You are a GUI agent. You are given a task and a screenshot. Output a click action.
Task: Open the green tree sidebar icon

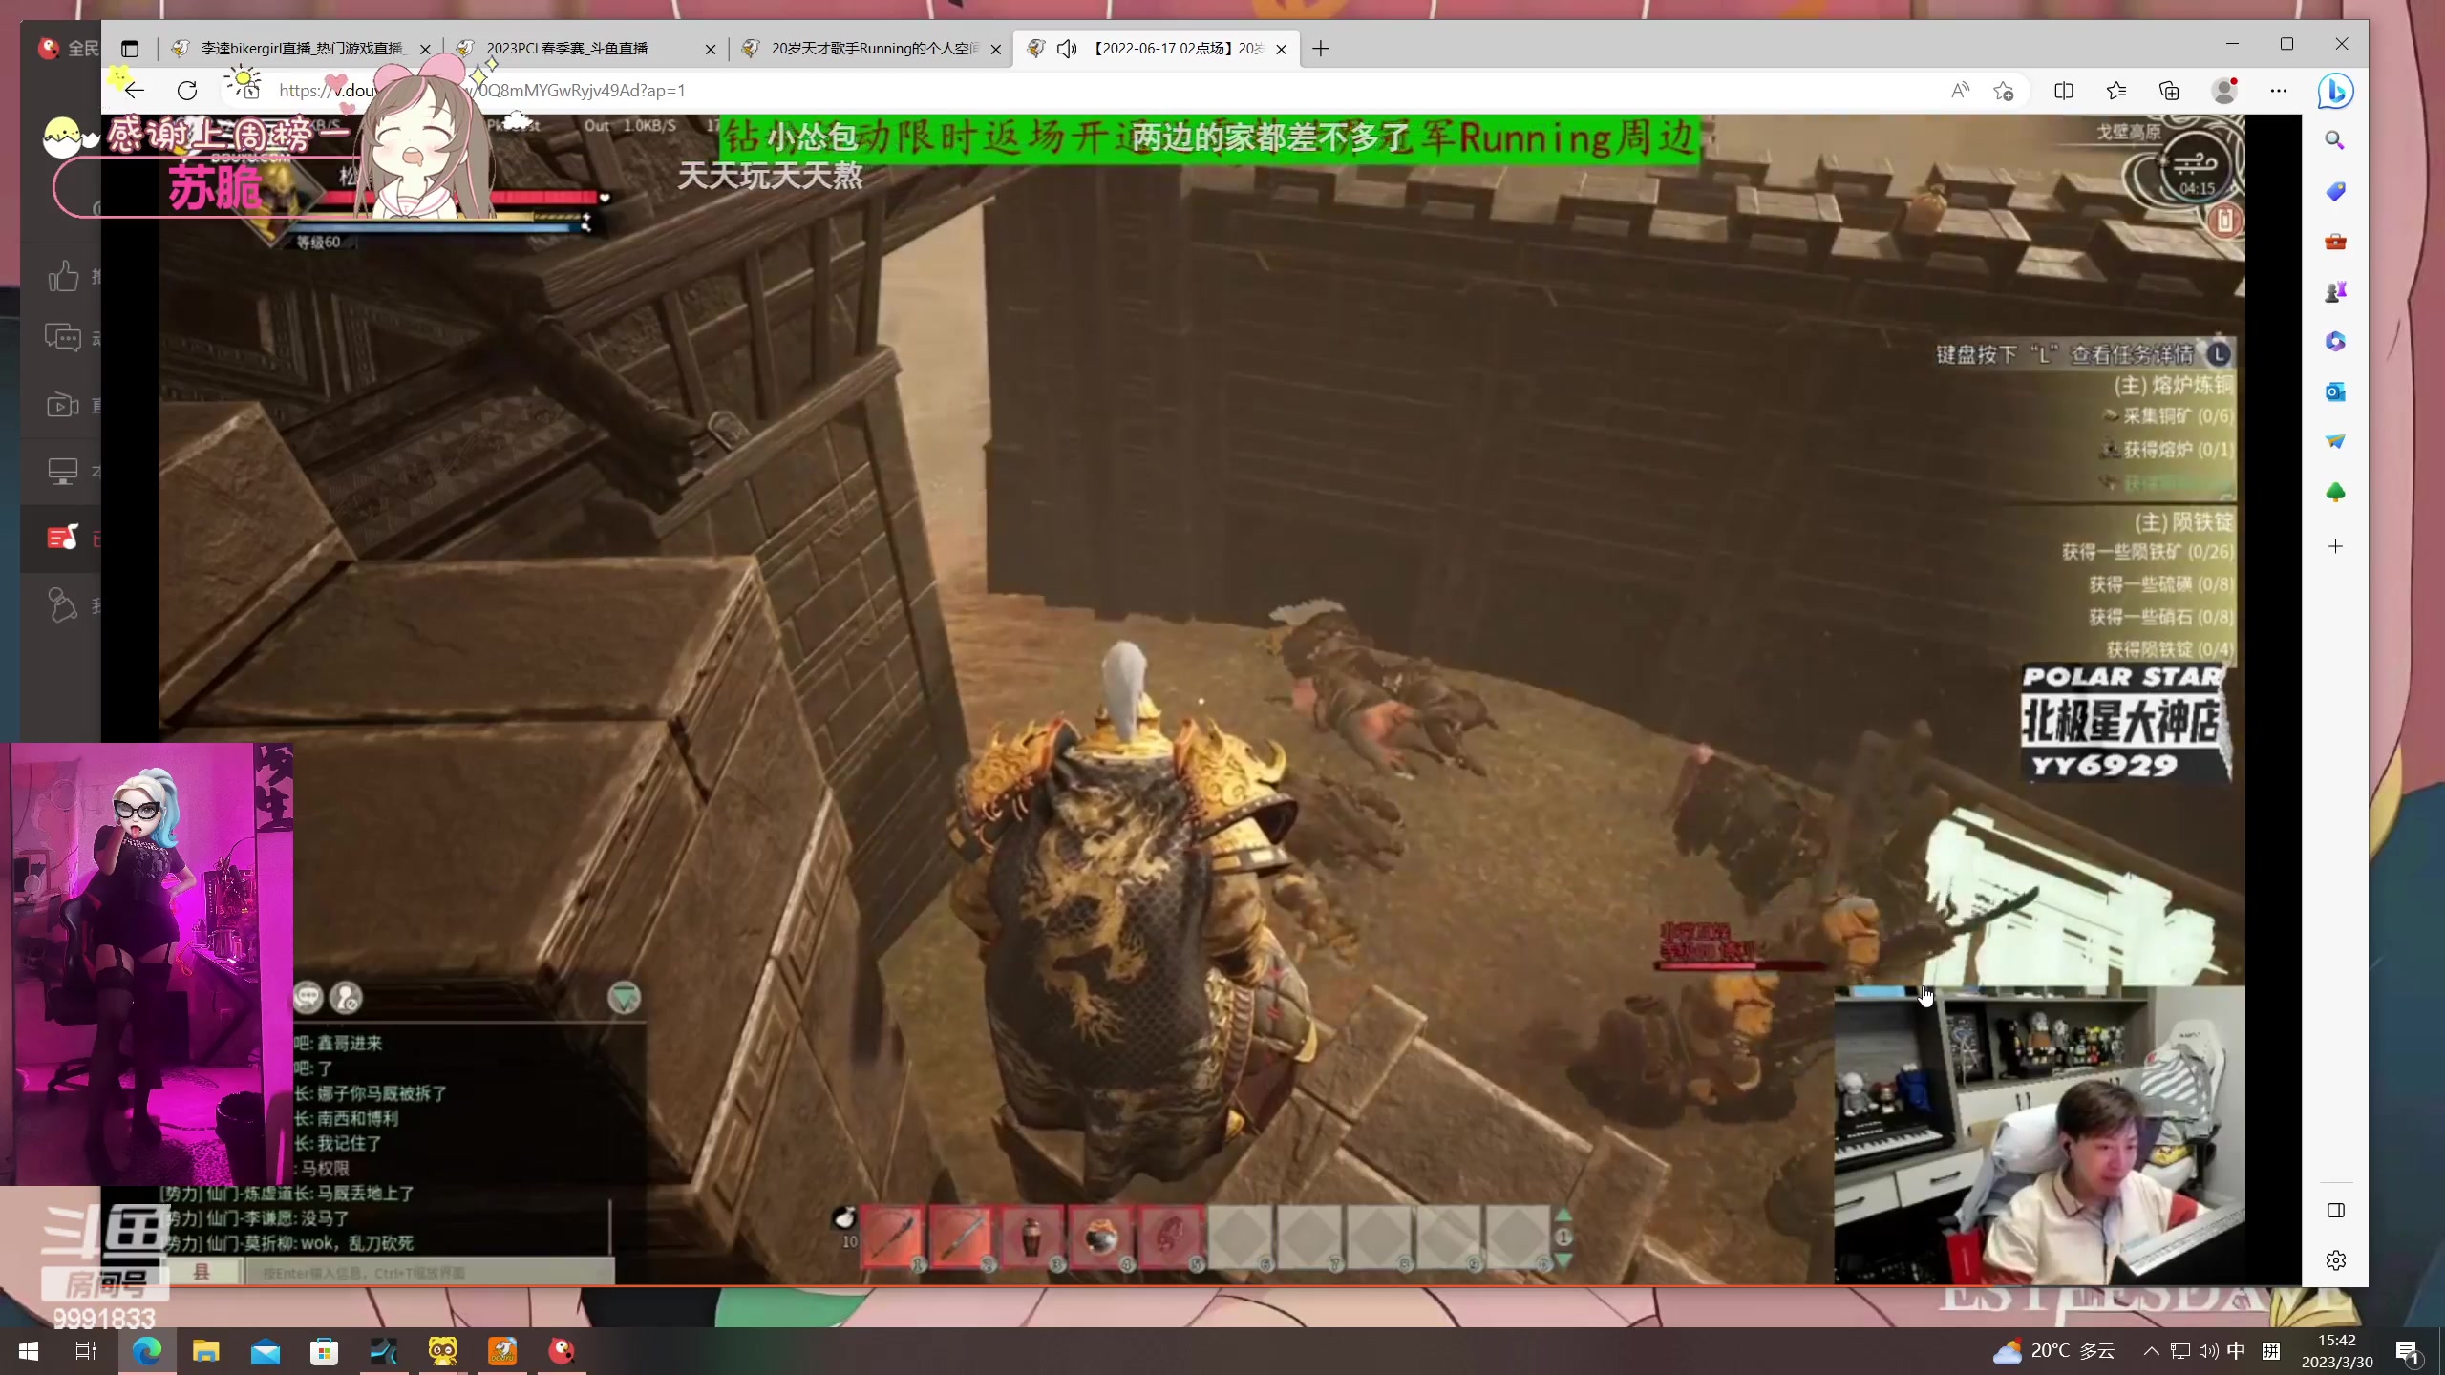pos(2335,492)
